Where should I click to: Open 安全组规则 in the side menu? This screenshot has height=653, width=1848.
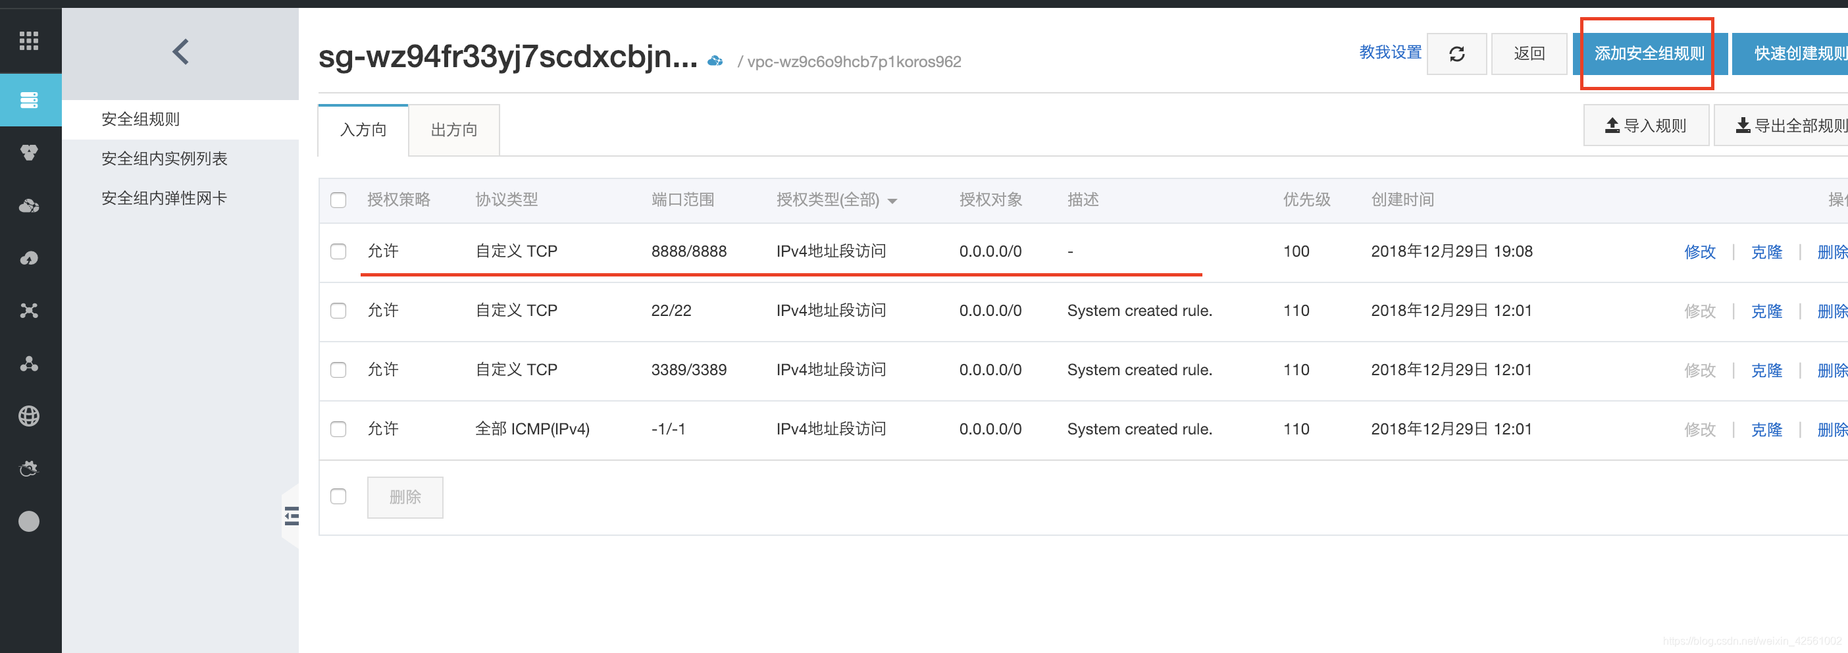[141, 119]
